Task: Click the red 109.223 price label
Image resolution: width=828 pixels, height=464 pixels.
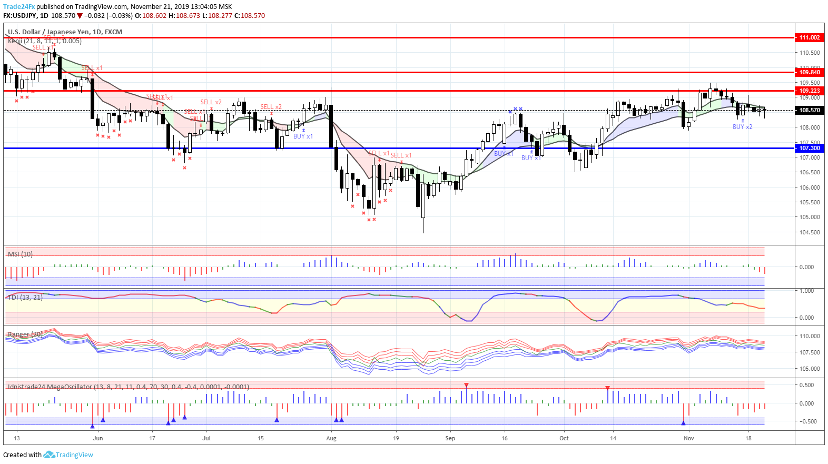Action: click(810, 91)
